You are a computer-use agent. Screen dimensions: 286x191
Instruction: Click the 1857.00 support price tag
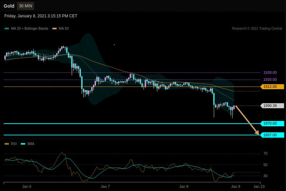[x=272, y=135]
